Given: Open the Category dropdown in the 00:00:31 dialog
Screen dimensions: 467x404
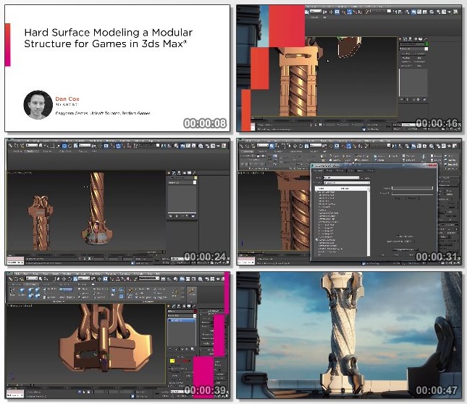Looking at the screenshot, I should click(x=347, y=183).
